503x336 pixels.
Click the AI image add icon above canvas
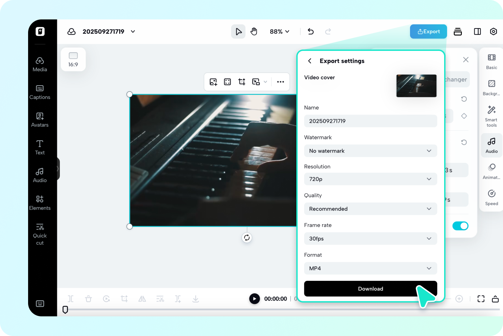[213, 82]
